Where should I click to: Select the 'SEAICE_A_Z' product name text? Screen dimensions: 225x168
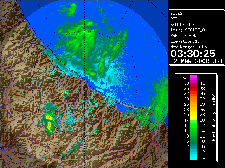point(182,24)
